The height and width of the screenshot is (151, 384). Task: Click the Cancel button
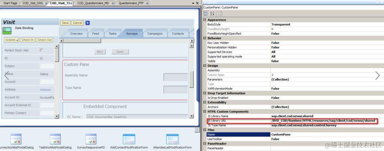[78, 23]
